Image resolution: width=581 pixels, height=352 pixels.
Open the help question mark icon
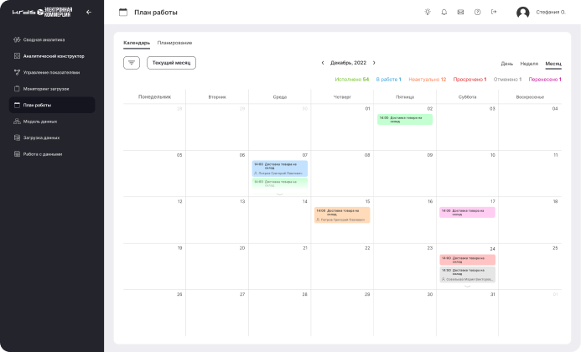[x=477, y=12]
